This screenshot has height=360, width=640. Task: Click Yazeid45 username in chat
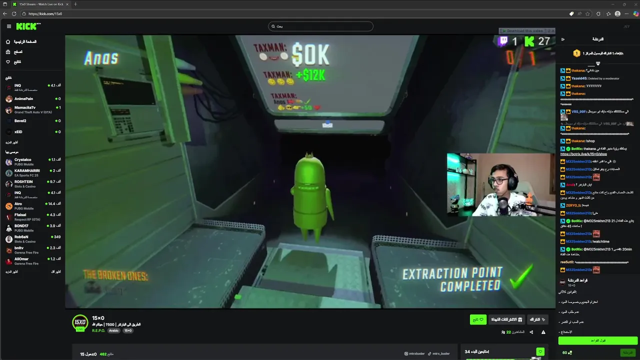coord(579,78)
